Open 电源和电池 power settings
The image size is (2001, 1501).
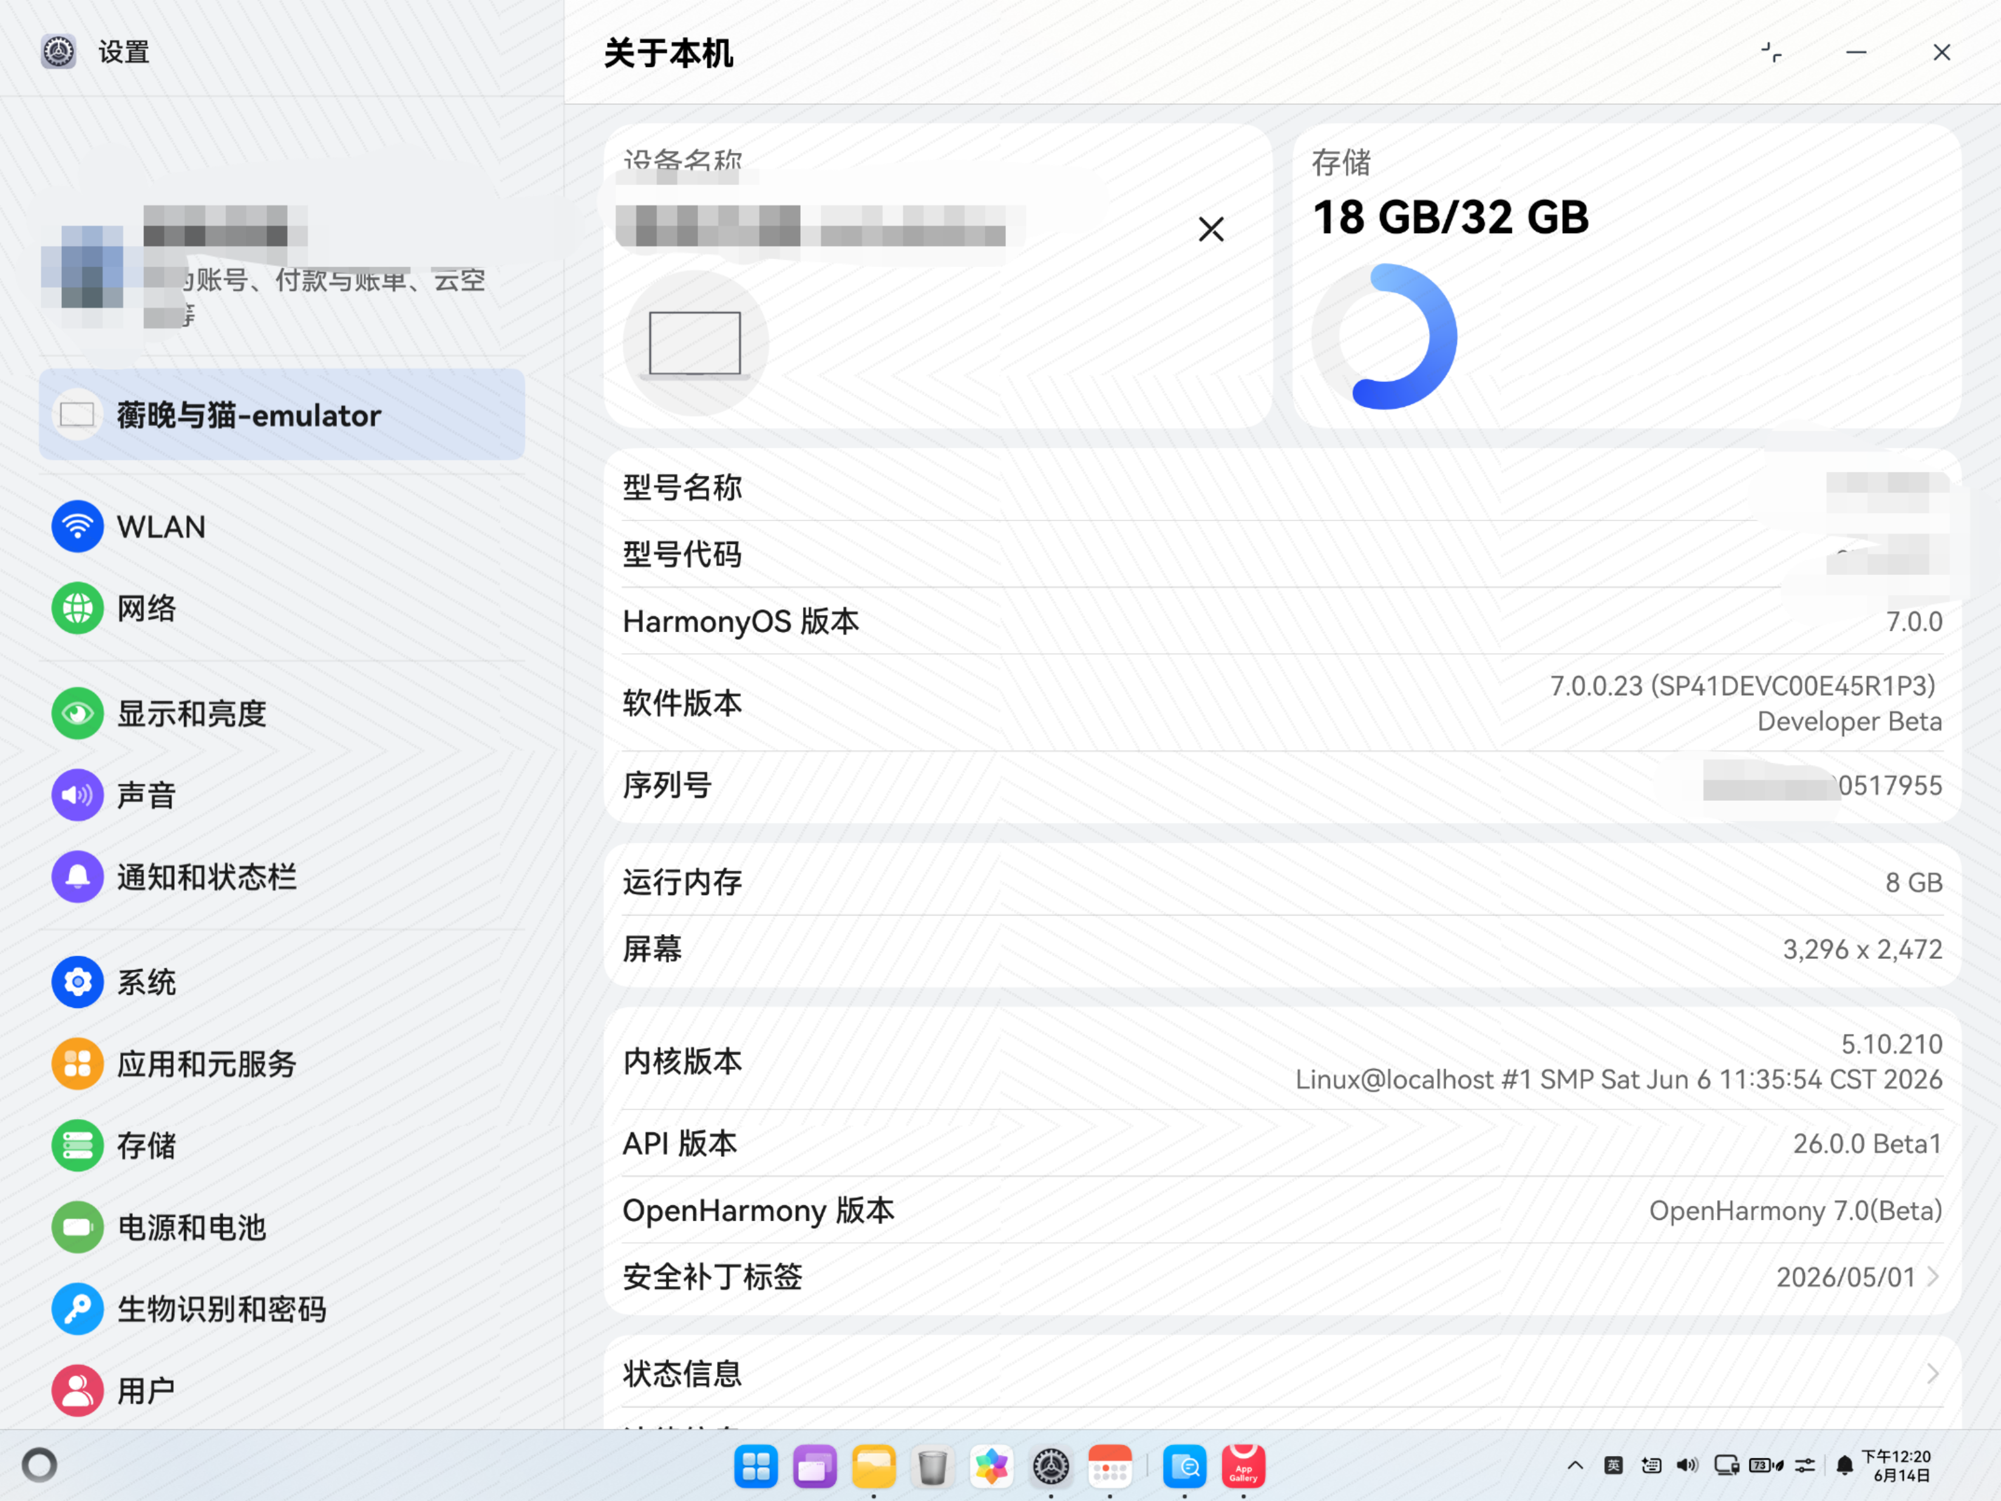click(281, 1227)
